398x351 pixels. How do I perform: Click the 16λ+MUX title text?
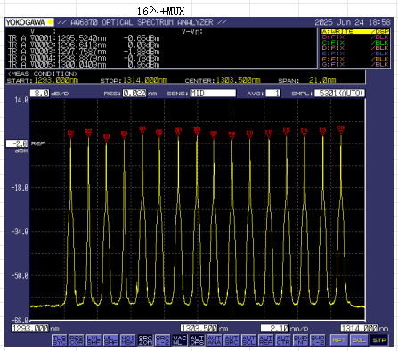pyautogui.click(x=161, y=12)
